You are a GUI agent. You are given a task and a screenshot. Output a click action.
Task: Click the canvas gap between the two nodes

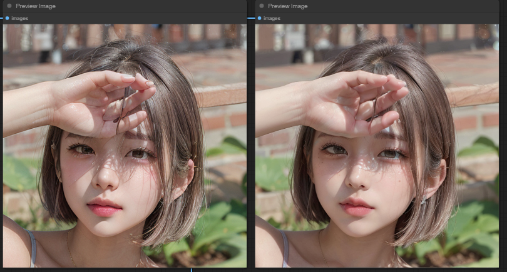(251, 138)
